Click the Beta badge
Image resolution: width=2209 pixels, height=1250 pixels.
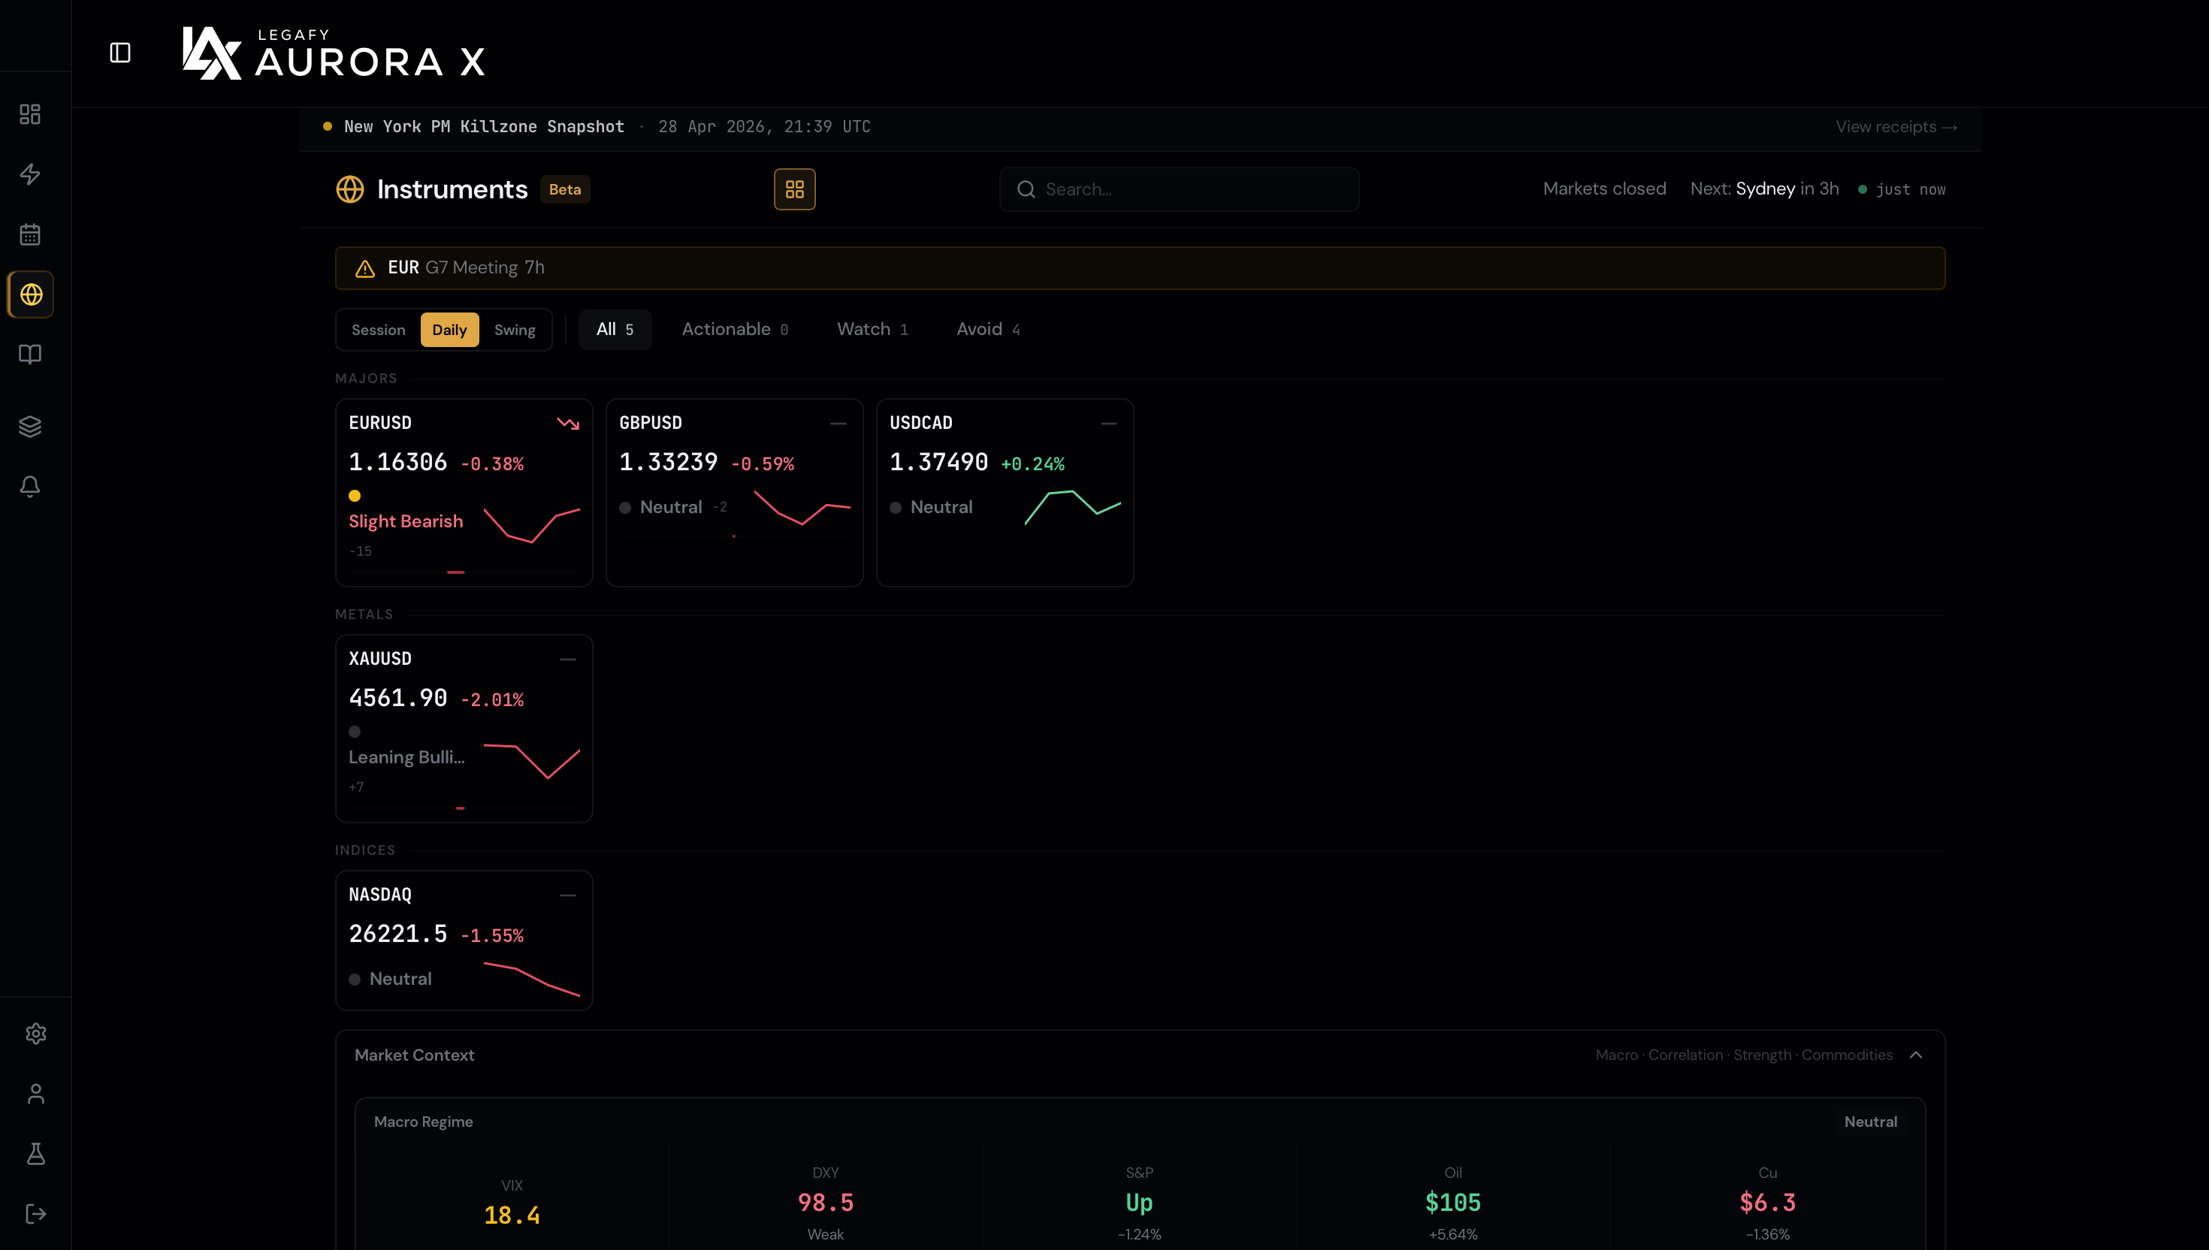click(x=565, y=190)
